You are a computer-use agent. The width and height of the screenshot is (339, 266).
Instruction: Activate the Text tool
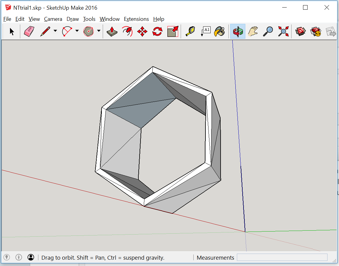(206, 31)
